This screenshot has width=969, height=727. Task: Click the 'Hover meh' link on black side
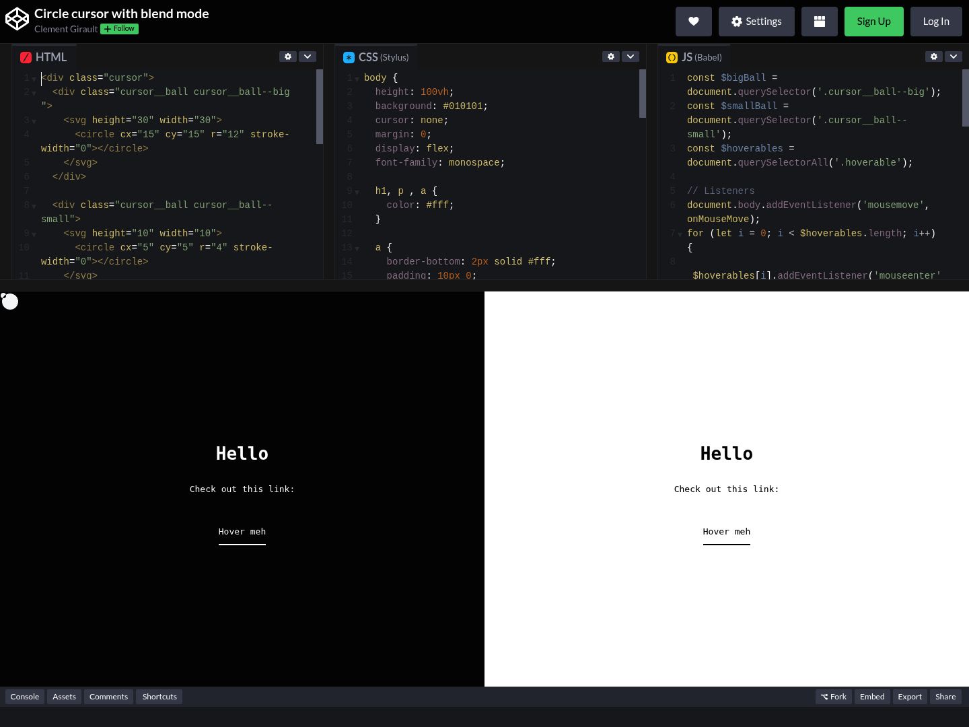(242, 532)
